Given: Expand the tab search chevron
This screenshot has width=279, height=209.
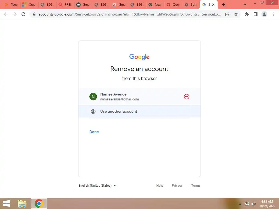Looking at the screenshot, I should click(x=245, y=5).
